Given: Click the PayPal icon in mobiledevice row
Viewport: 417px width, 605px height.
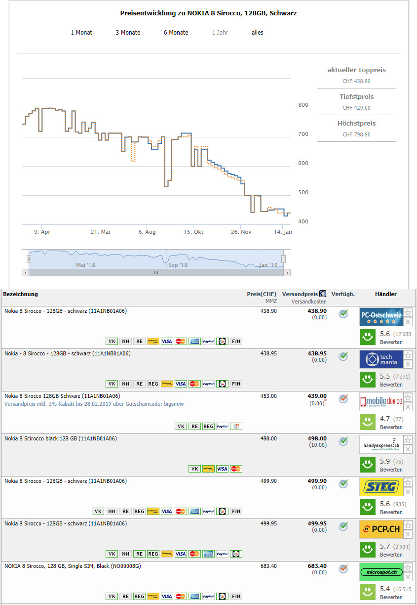Looking at the screenshot, I should (222, 427).
